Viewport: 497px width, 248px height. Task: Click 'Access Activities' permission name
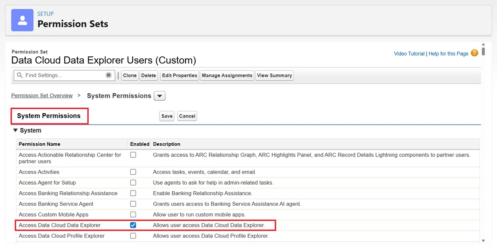pos(39,172)
